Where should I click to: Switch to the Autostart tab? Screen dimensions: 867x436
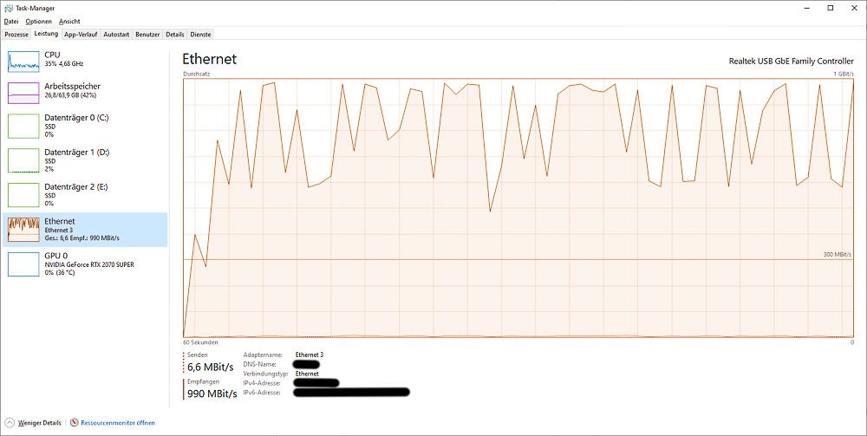click(x=116, y=34)
